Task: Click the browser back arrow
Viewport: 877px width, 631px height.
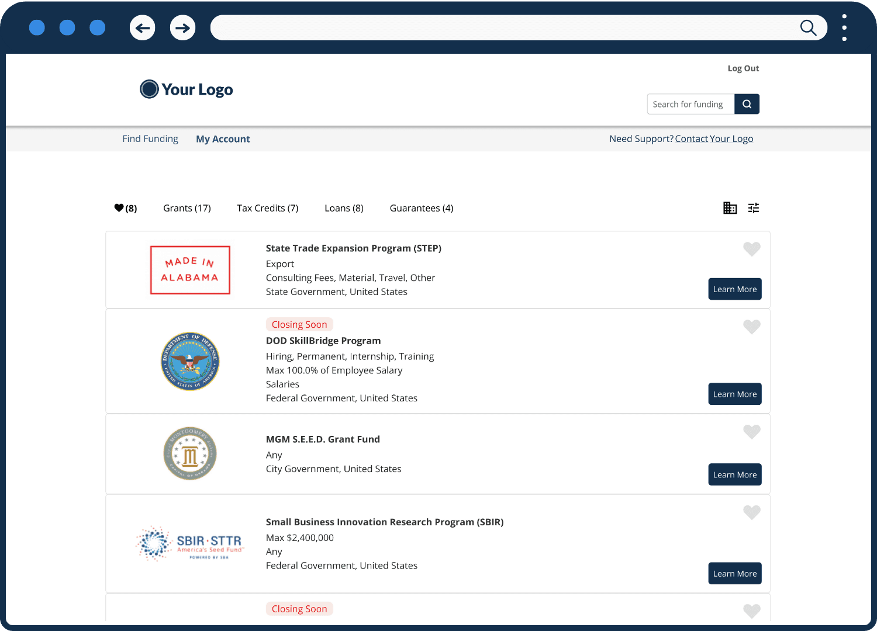Action: (142, 27)
